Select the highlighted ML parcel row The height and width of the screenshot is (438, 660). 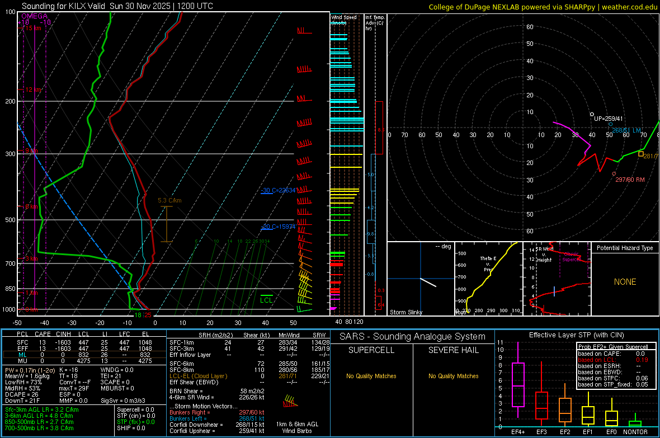click(x=84, y=355)
